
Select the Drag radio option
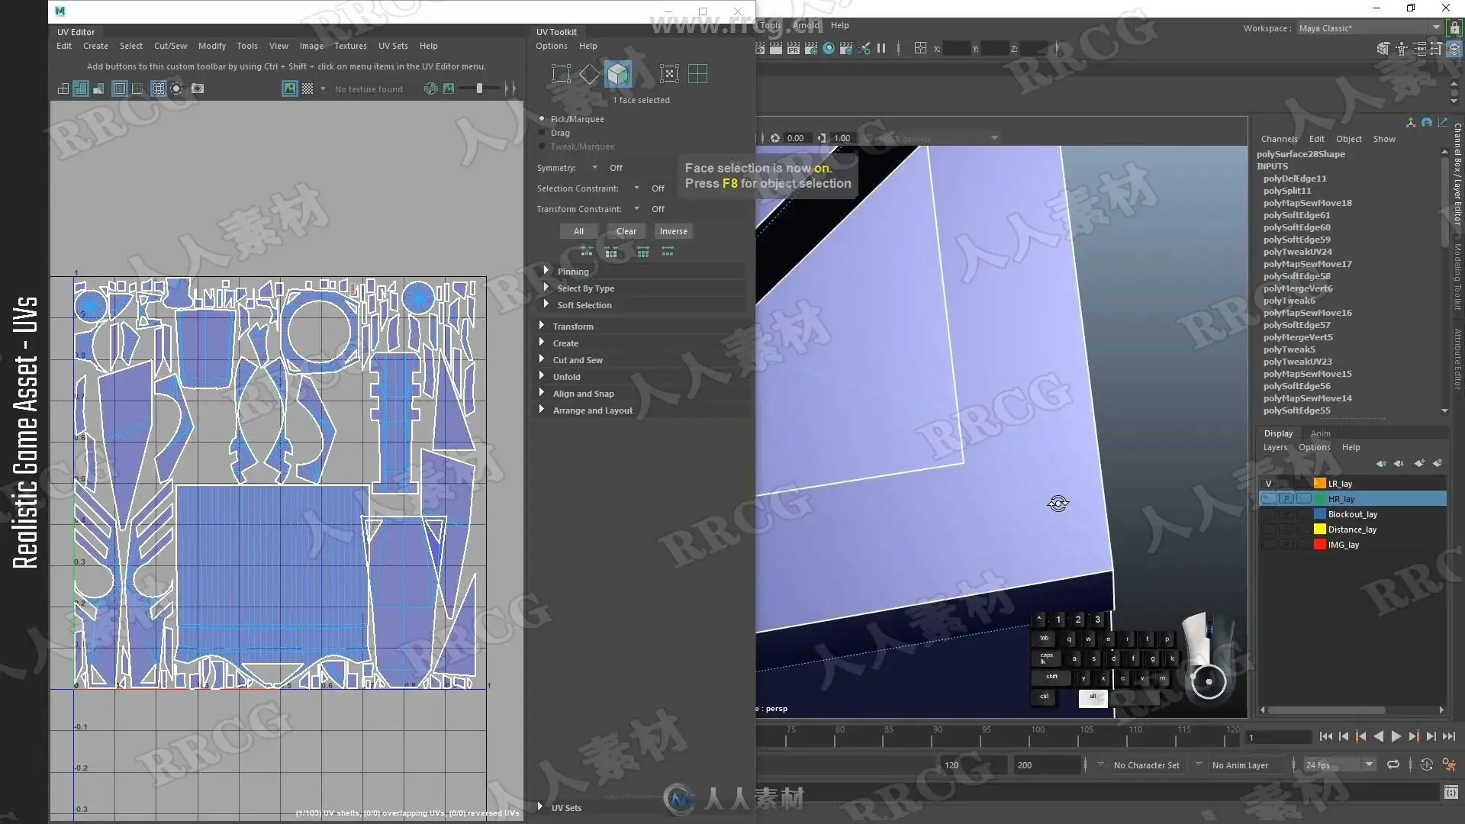pyautogui.click(x=542, y=133)
